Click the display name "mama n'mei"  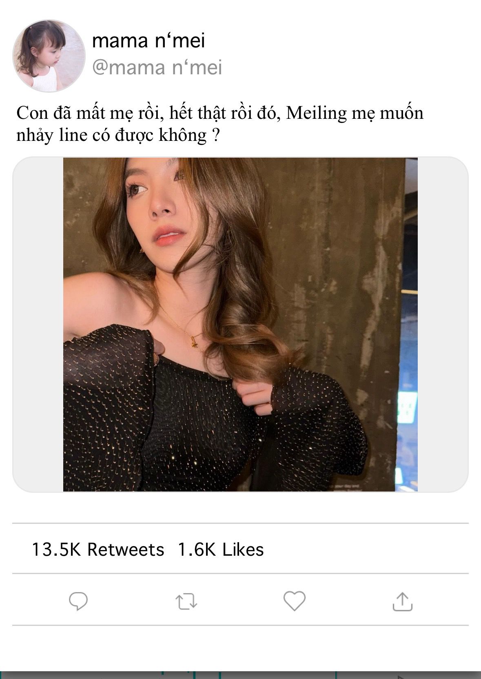click(x=149, y=41)
